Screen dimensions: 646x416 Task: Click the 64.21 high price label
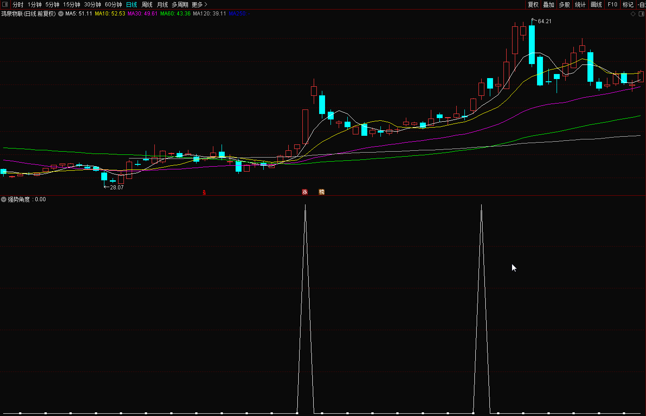[545, 21]
